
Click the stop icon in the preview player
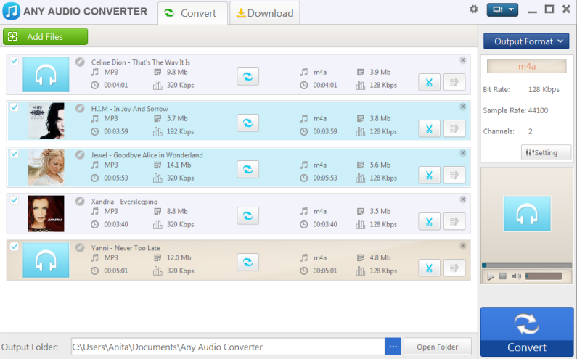pos(502,276)
